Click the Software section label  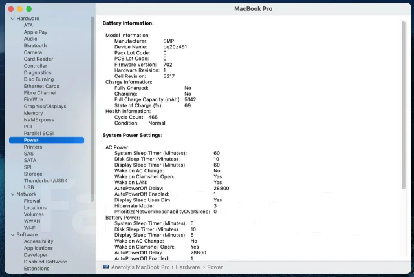[27, 235]
